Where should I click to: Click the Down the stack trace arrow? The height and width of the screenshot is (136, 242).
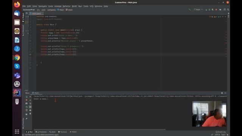coord(30,100)
